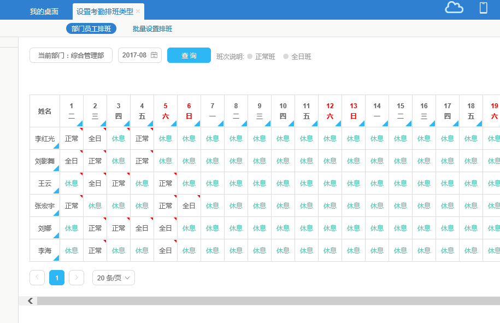500x323 pixels.
Task: Go to the next page arrow
Action: [77, 278]
